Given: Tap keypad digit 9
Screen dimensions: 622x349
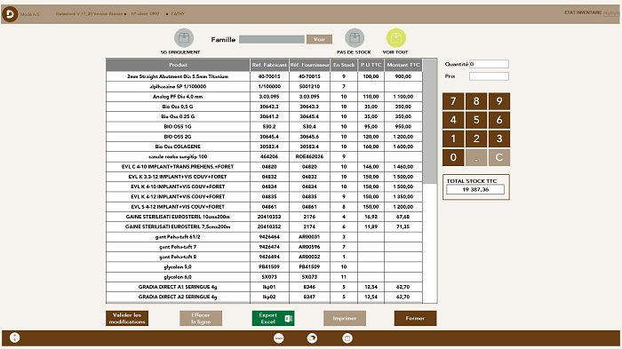Looking at the screenshot, I should point(499,101).
